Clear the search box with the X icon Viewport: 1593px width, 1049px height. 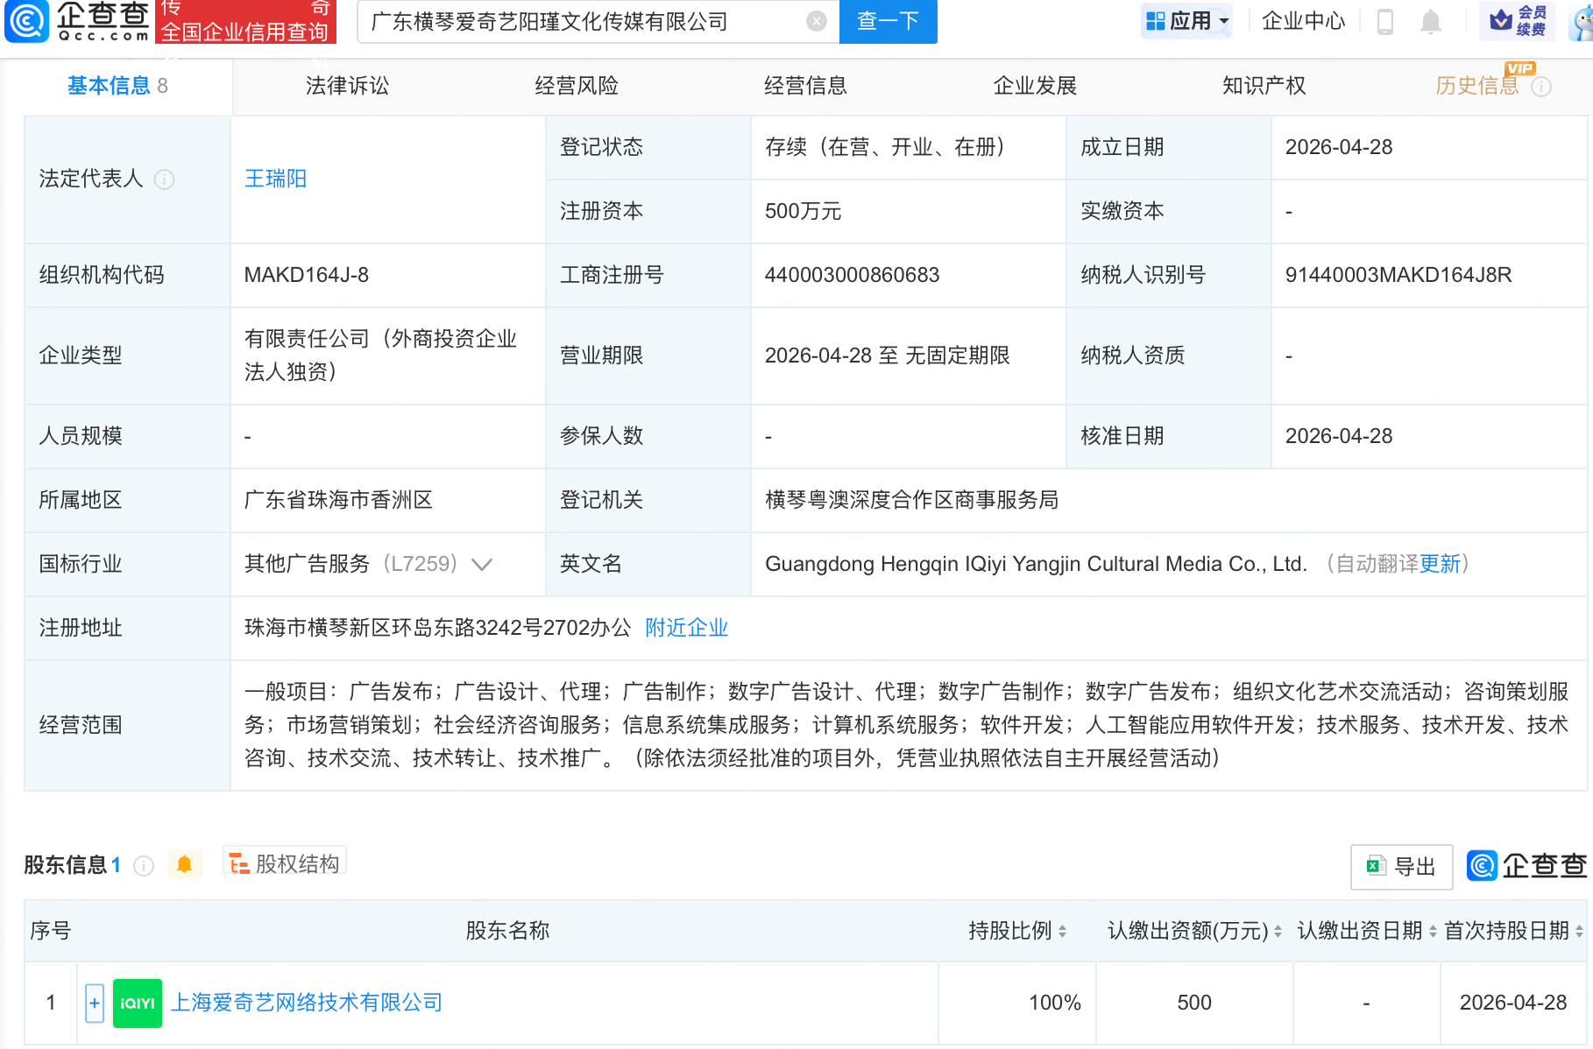[x=816, y=21]
